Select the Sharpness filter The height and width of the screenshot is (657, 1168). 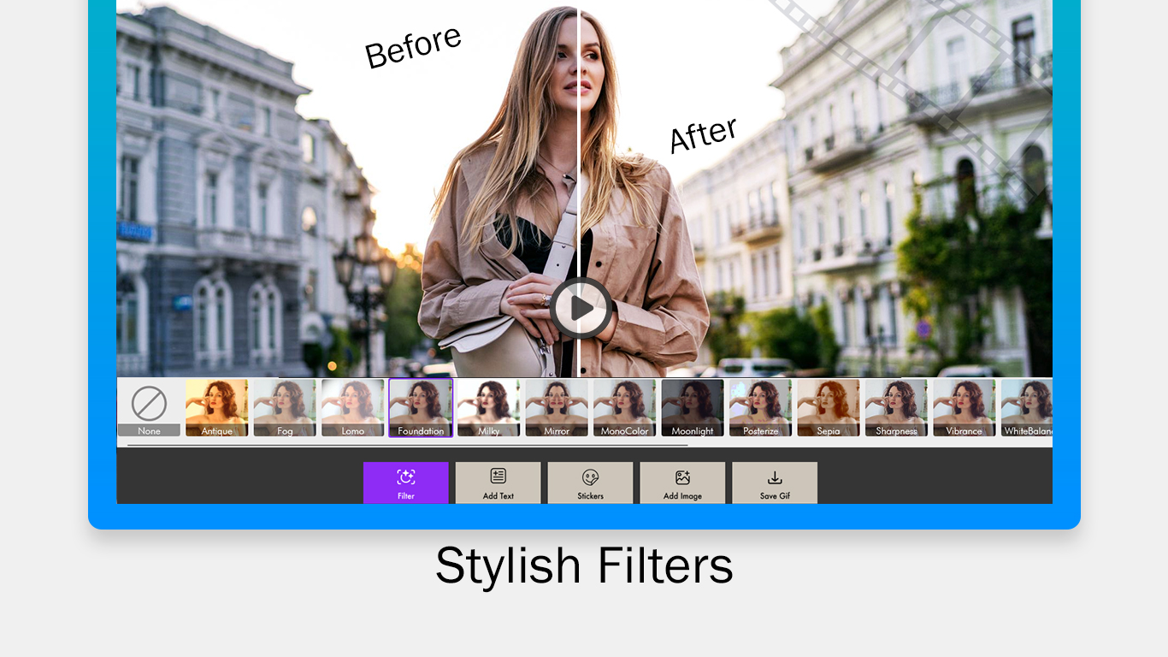pyautogui.click(x=896, y=408)
